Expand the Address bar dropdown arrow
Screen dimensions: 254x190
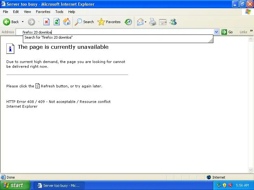pyautogui.click(x=216, y=32)
